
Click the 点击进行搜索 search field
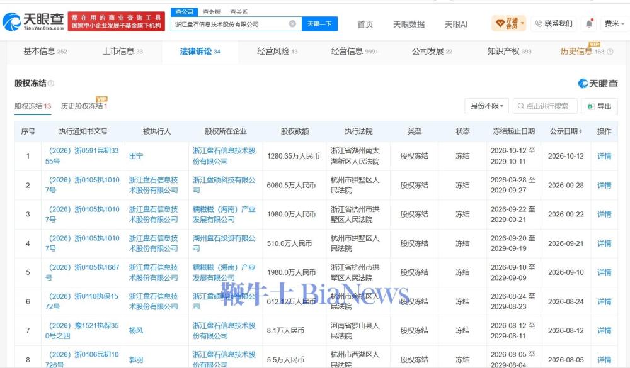pyautogui.click(x=545, y=106)
